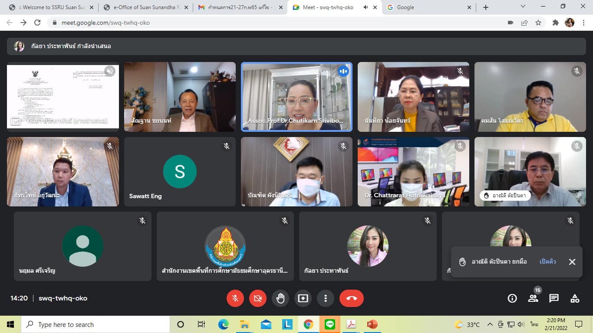Bookmark this page with star icon
The width and height of the screenshot is (593, 333).
(538, 23)
